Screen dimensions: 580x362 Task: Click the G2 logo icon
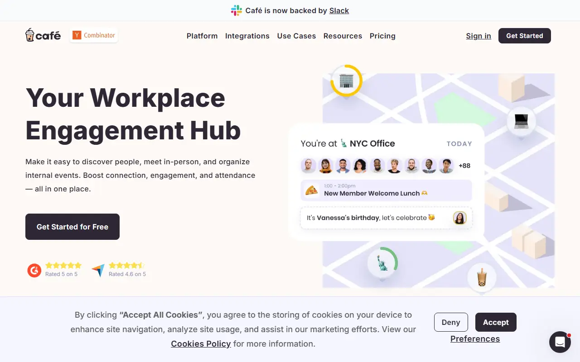[34, 270]
